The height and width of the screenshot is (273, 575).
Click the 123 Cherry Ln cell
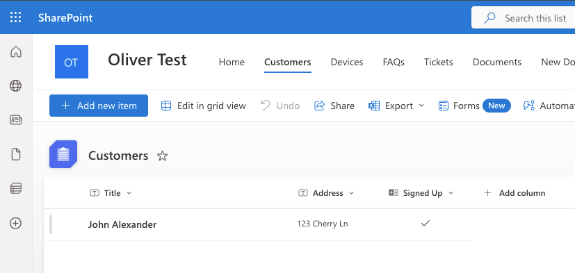pyautogui.click(x=323, y=224)
